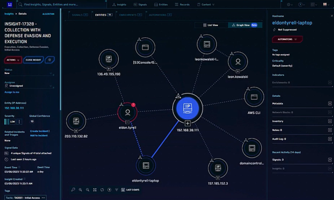Switch to Graph View Beta
Viewport: 334px width, 200px height.
tap(245, 25)
